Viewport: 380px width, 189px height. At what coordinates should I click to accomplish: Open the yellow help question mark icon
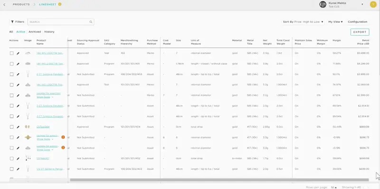(x=373, y=4)
